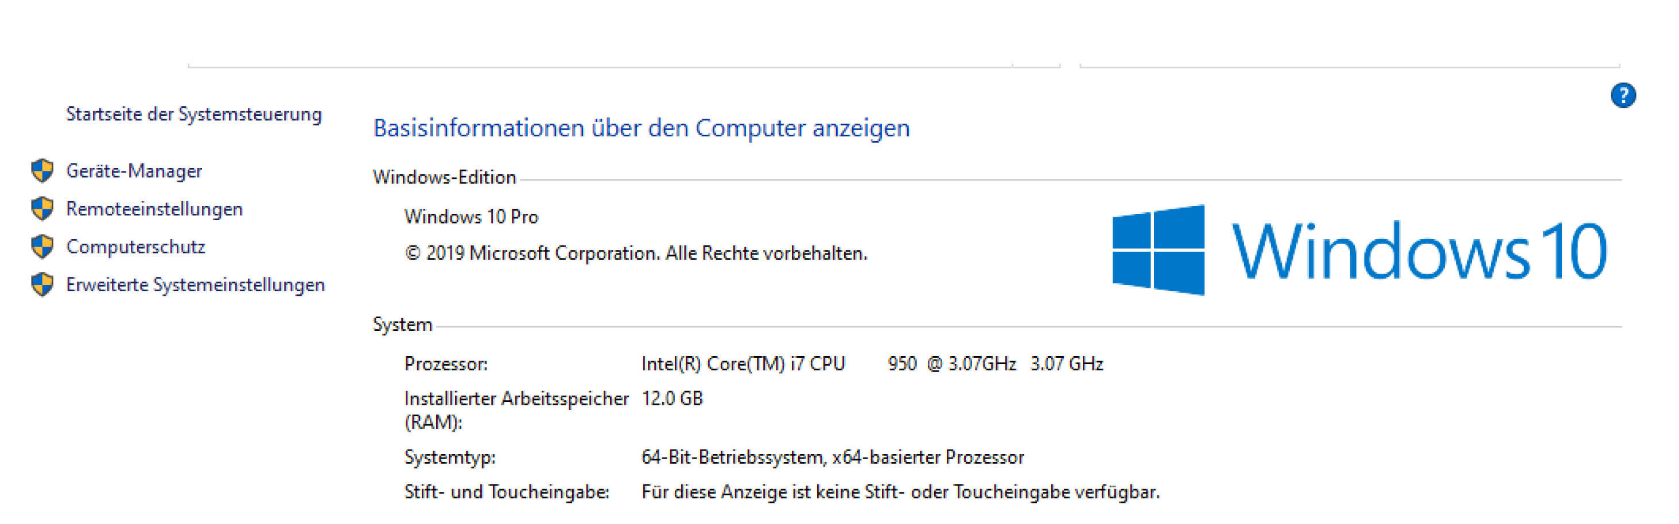Open help via the blue question mark icon

[1623, 95]
